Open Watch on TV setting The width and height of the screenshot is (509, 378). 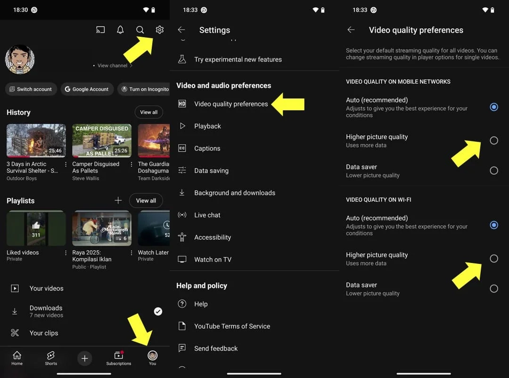pos(254,260)
